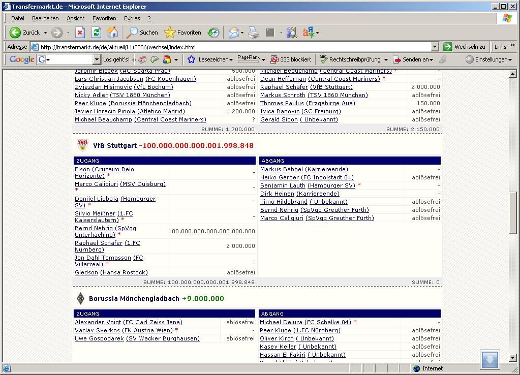Click the 100.000.000.000.000.000.000 transfer fee
The height and width of the screenshot is (375, 520).
click(x=211, y=231)
